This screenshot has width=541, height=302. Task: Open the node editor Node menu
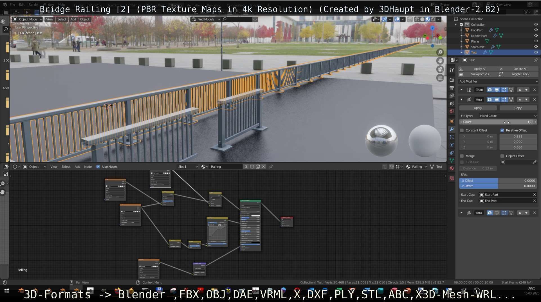pyautogui.click(x=88, y=167)
